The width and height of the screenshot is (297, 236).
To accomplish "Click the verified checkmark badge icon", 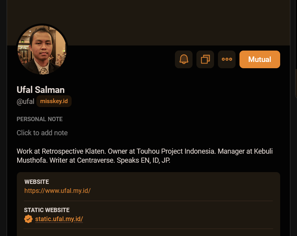I will (x=29, y=219).
